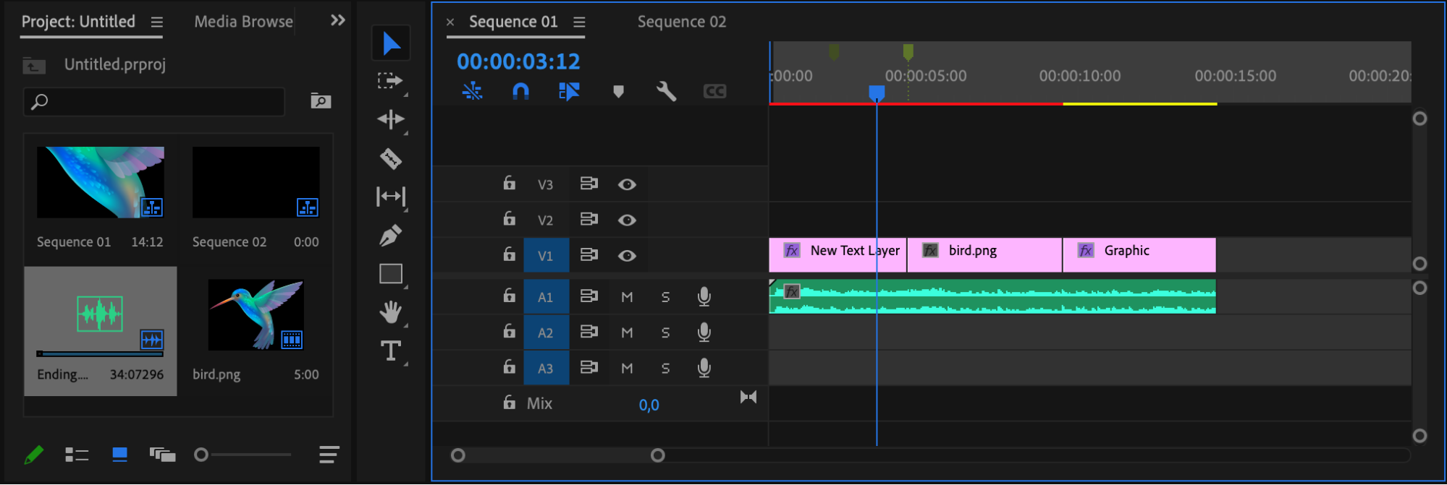Image resolution: width=1447 pixels, height=485 pixels.
Task: Select the Pen tool
Action: point(391,236)
